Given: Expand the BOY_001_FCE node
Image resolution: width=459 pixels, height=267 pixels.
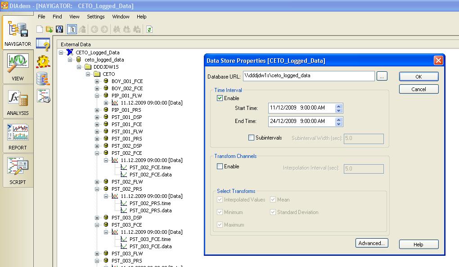Looking at the screenshot, I should pos(97,81).
